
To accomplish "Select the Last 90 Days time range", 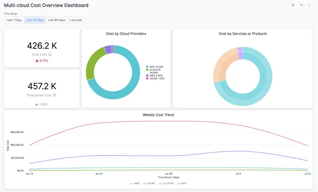I will point(57,20).
